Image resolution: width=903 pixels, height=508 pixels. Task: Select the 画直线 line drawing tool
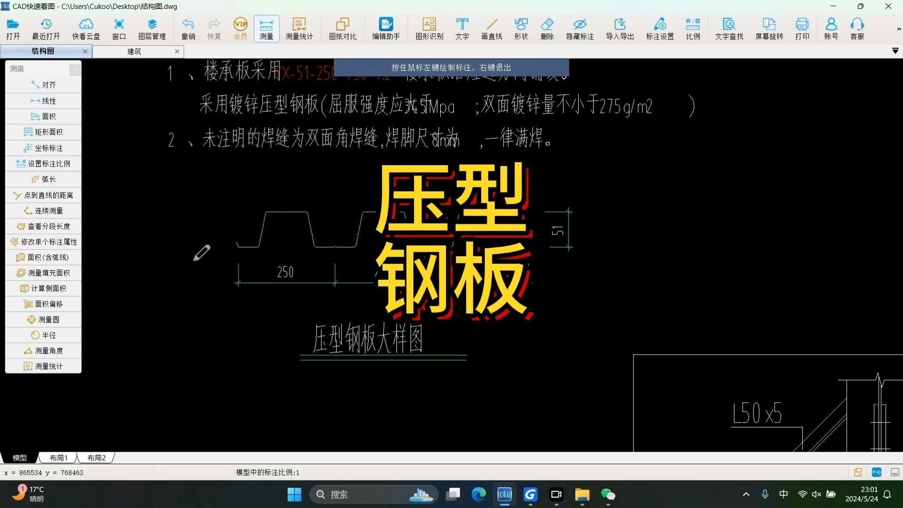[491, 28]
